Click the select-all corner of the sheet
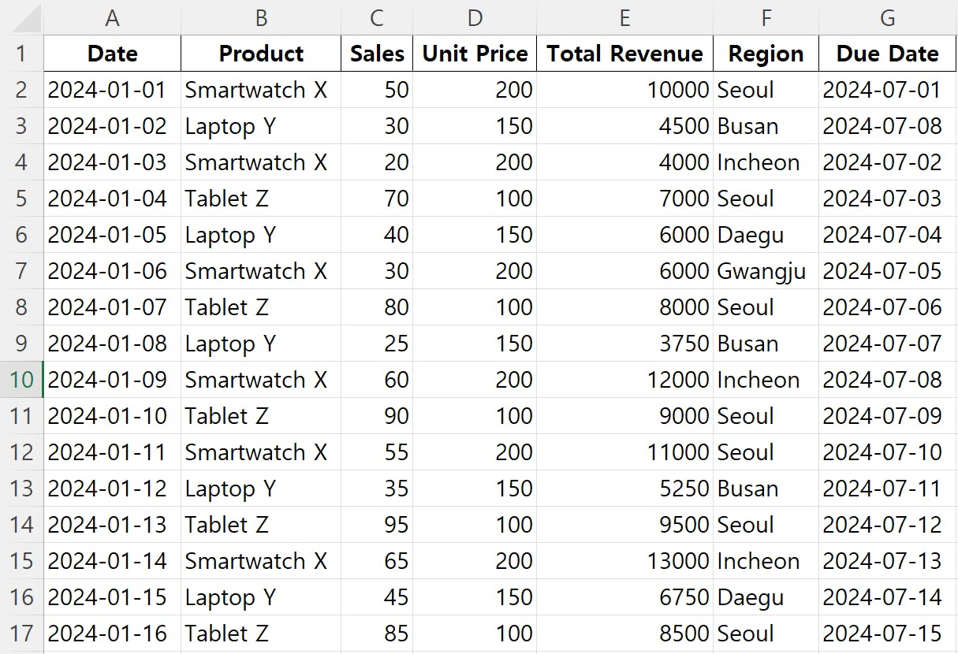 pyautogui.click(x=21, y=17)
